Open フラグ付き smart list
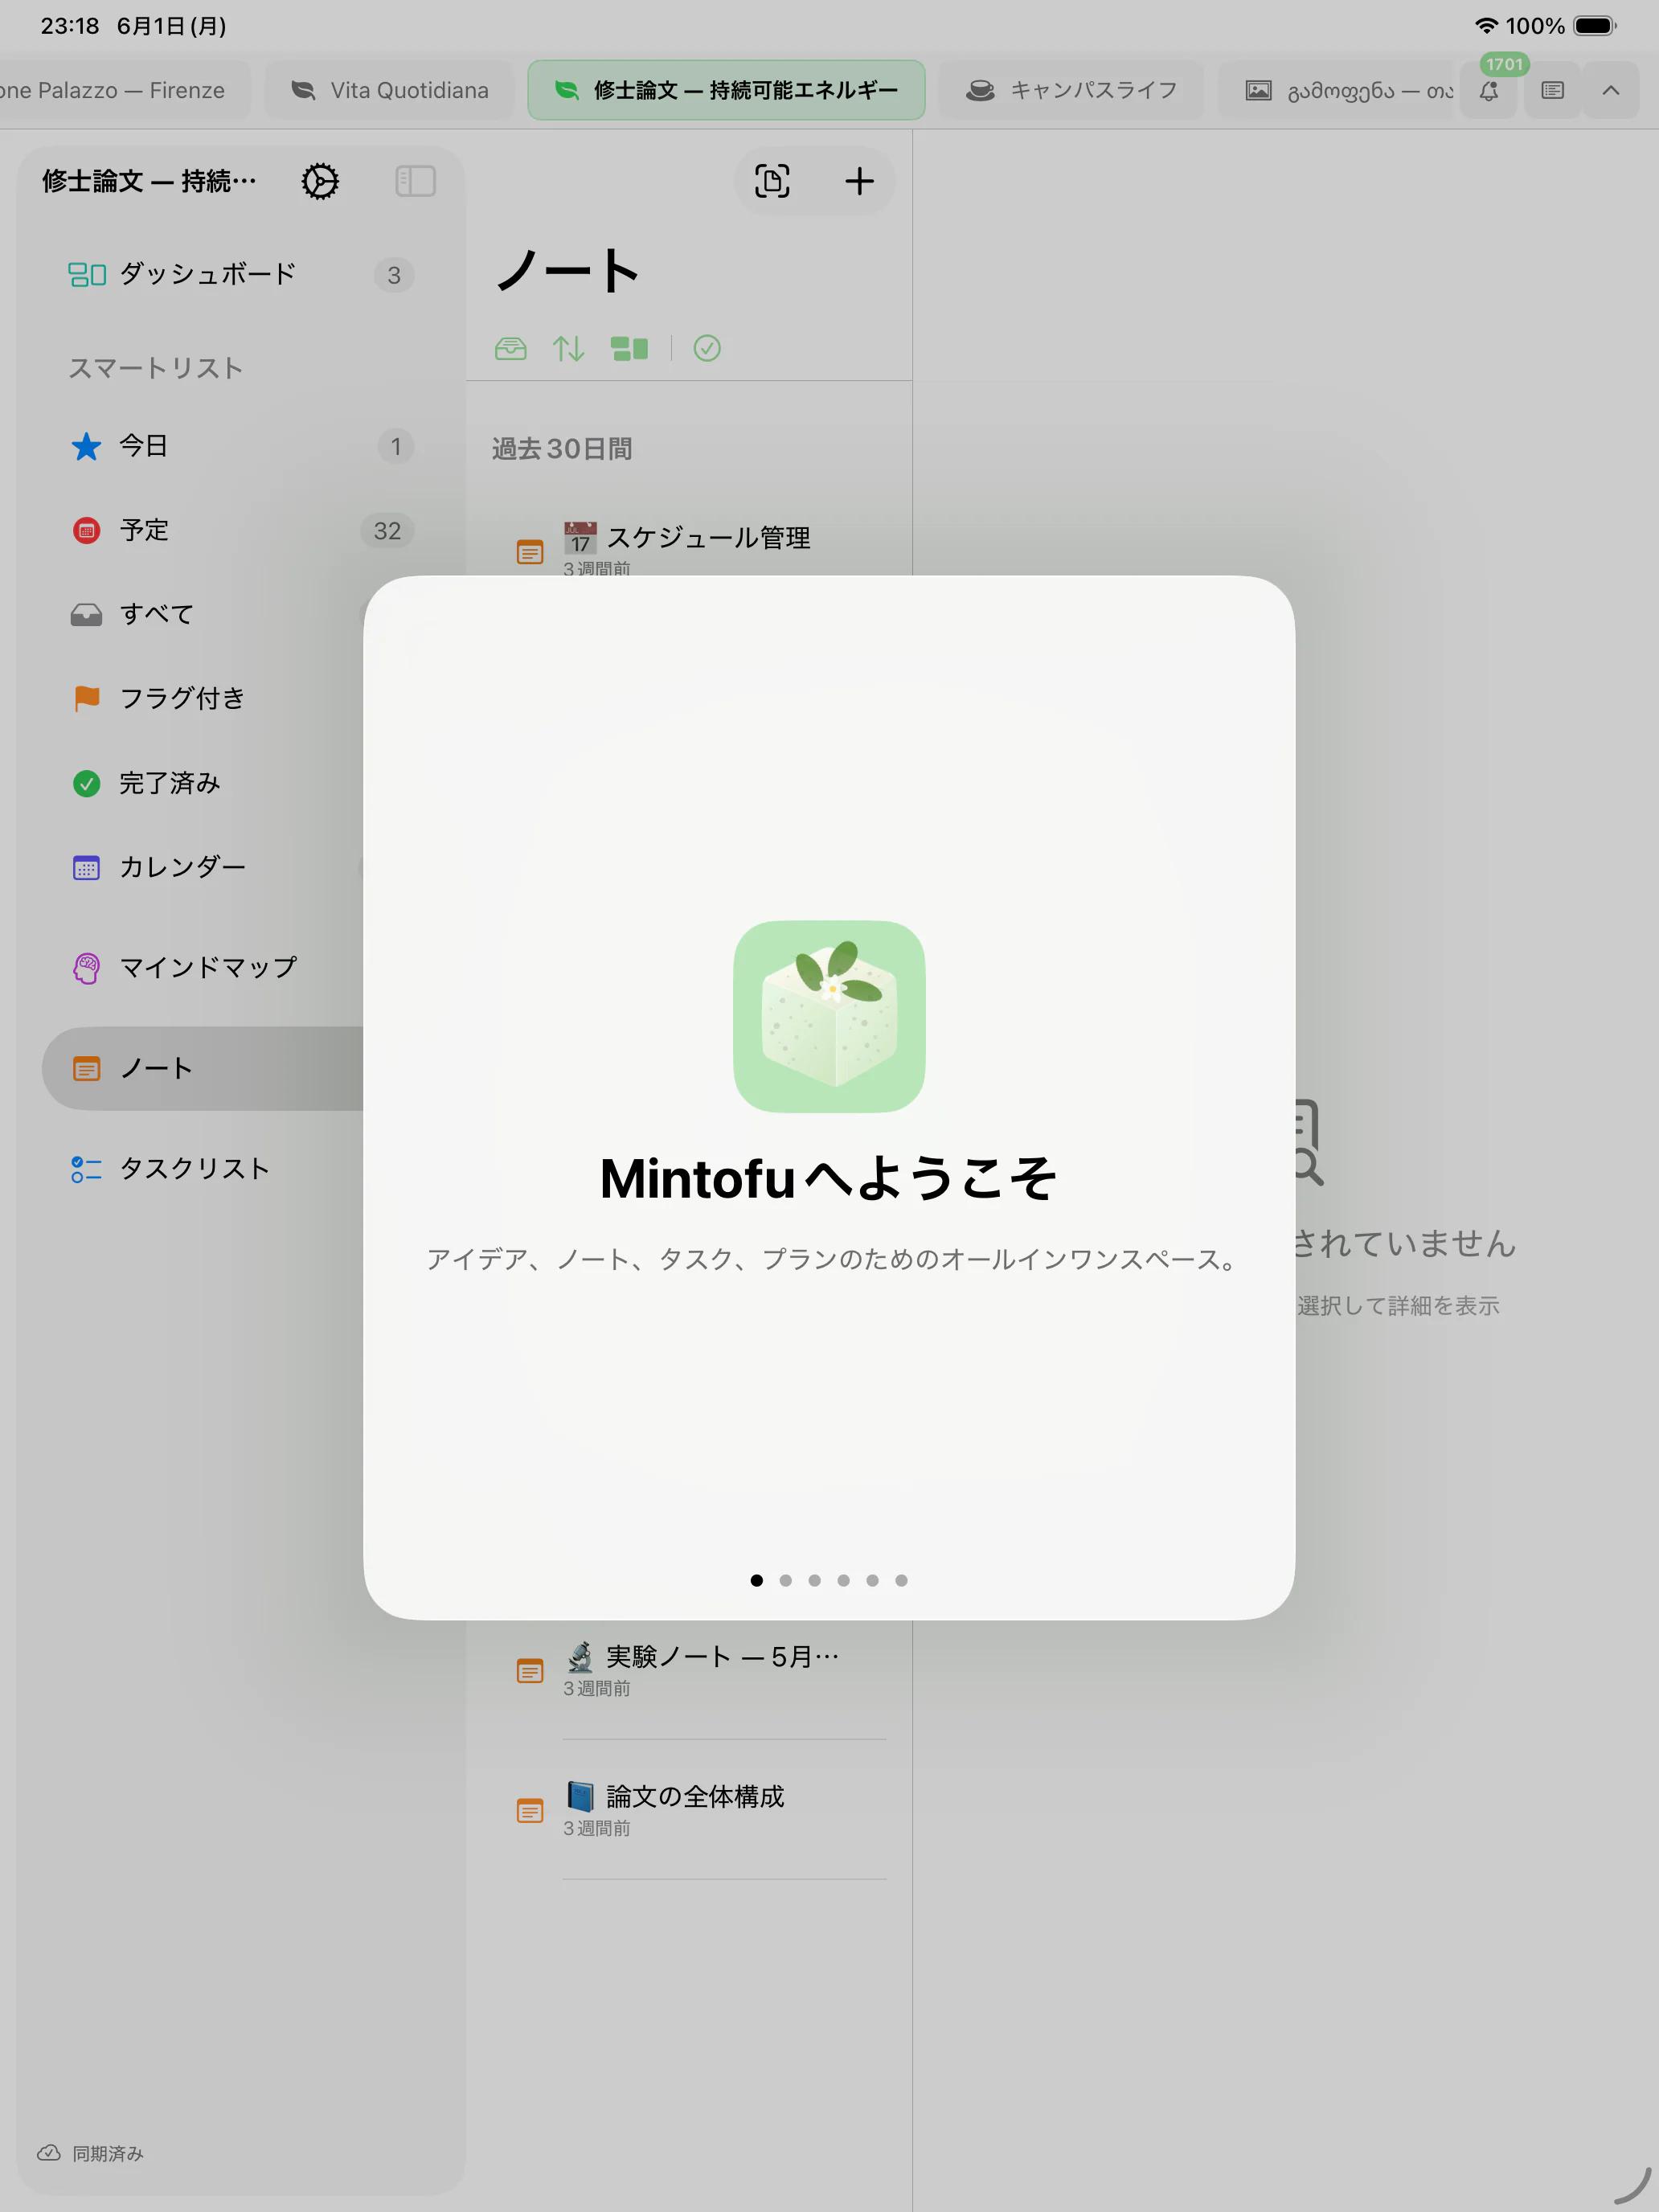This screenshot has height=2212, width=1659. tap(203, 698)
